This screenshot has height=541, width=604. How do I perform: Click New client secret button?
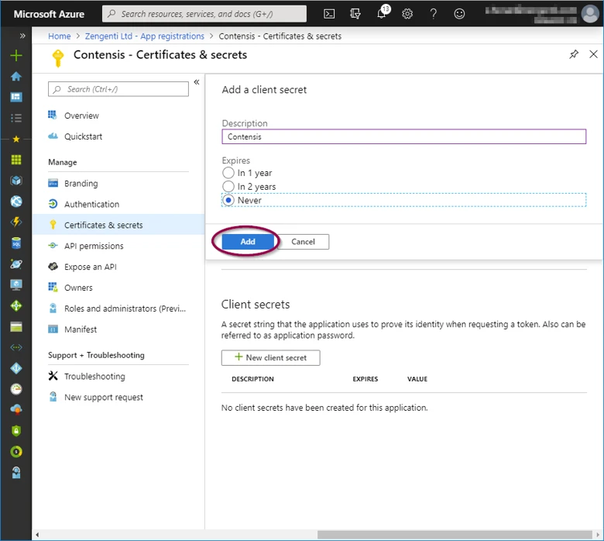270,358
